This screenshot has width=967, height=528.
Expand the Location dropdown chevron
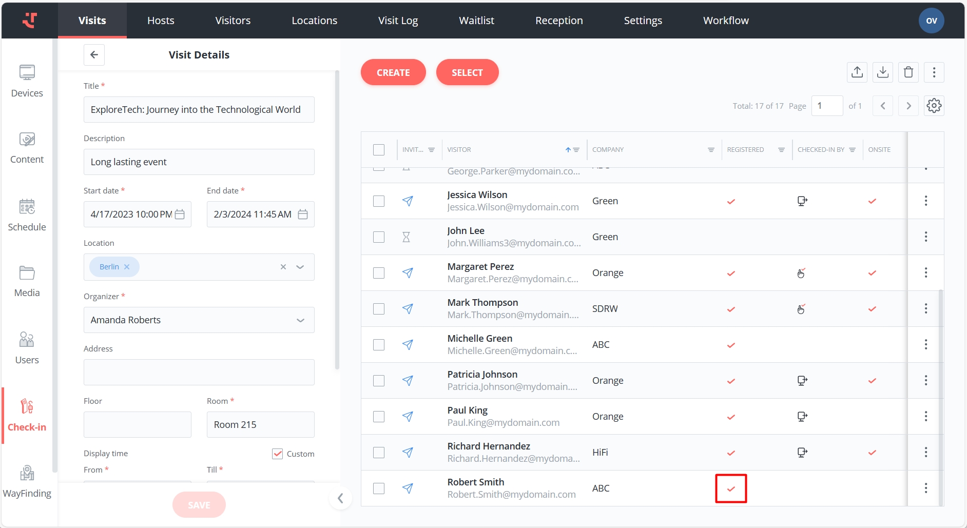pos(300,267)
